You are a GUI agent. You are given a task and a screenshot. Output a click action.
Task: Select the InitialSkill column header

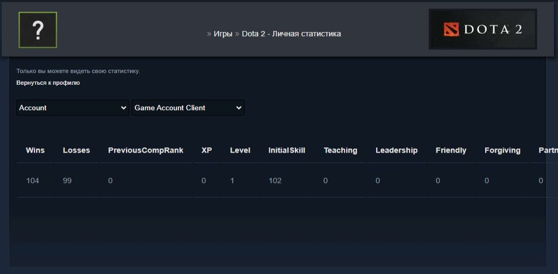point(286,150)
